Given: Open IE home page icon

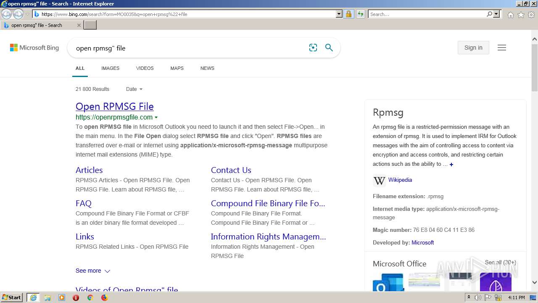Looking at the screenshot, I should pyautogui.click(x=510, y=15).
